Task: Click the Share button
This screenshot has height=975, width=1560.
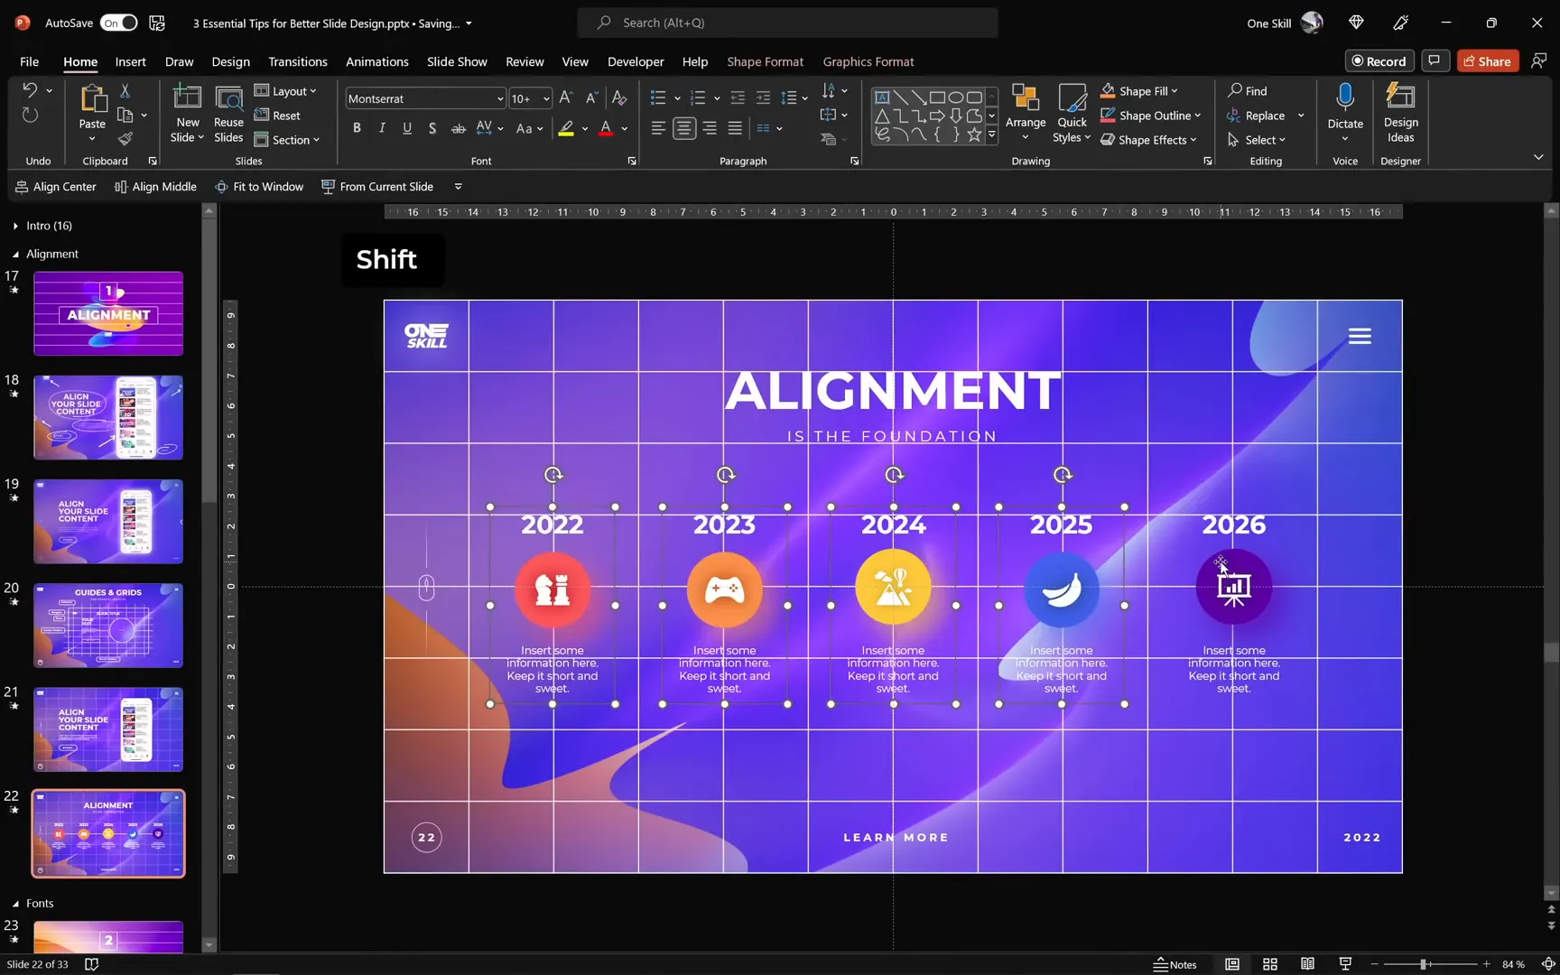Action: pos(1487,60)
